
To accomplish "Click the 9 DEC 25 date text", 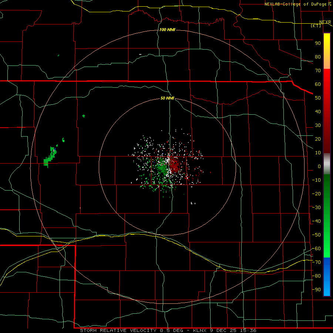I will (x=223, y=330).
